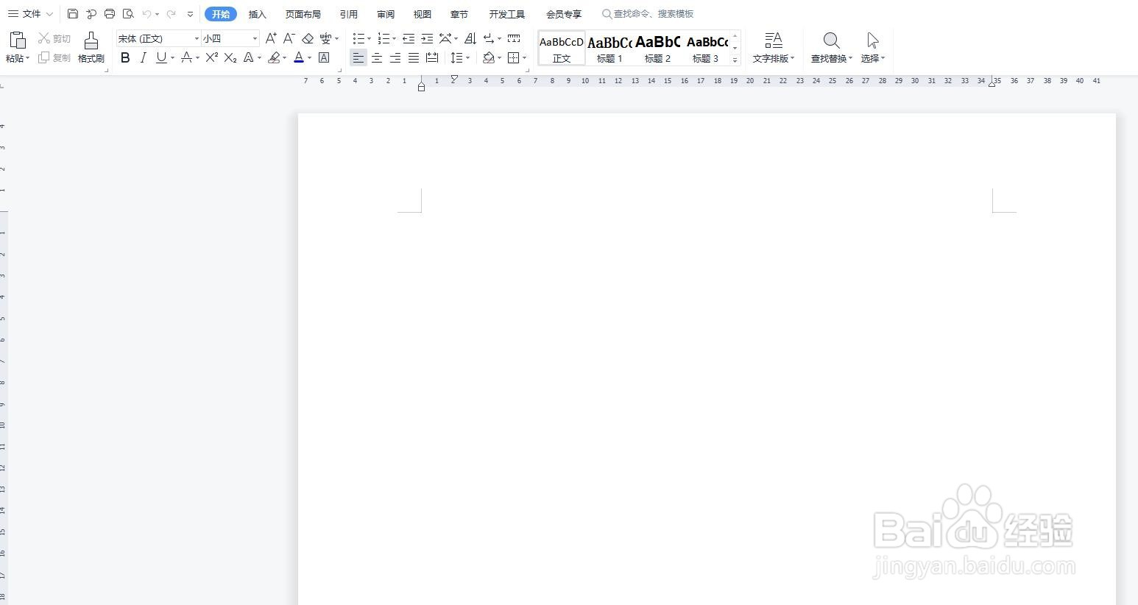The width and height of the screenshot is (1138, 605).
Task: Toggle strikethrough text formatting
Action: (x=186, y=57)
